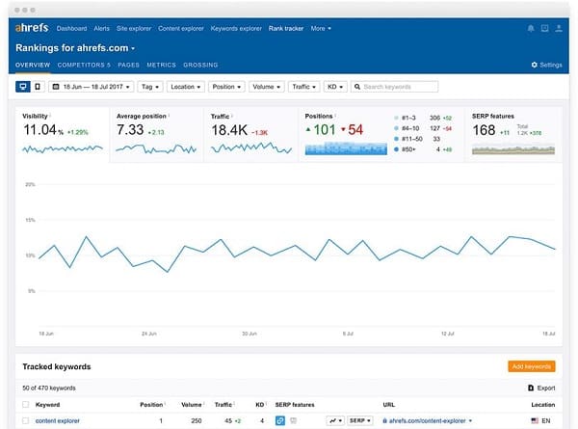
Task: Open the ahrefs.com/content-explorer URL link
Action: click(427, 421)
